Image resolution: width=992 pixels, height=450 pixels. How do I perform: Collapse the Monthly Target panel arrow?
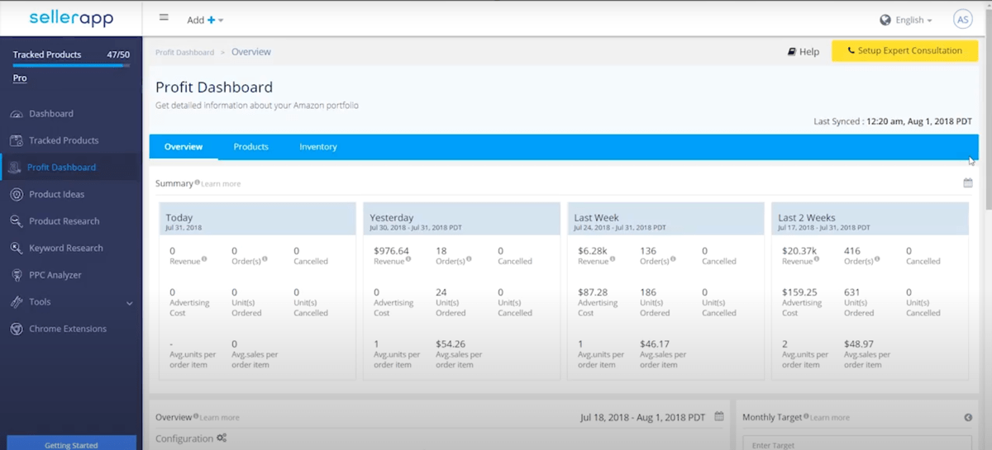point(968,417)
